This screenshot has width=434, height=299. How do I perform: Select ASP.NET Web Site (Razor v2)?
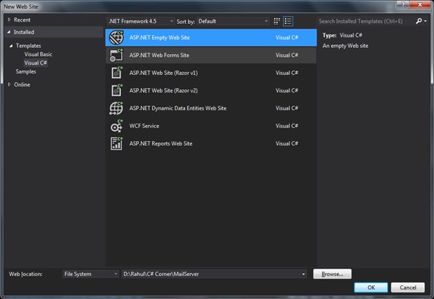(211, 91)
